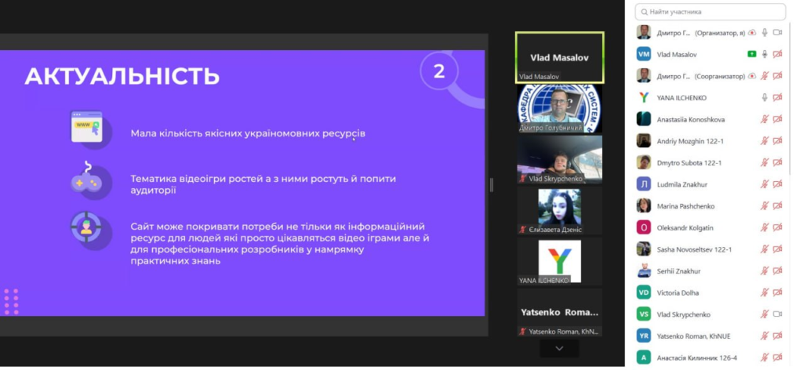Click the slide number 2 circle badge
This screenshot has height=370, width=803.
point(439,71)
